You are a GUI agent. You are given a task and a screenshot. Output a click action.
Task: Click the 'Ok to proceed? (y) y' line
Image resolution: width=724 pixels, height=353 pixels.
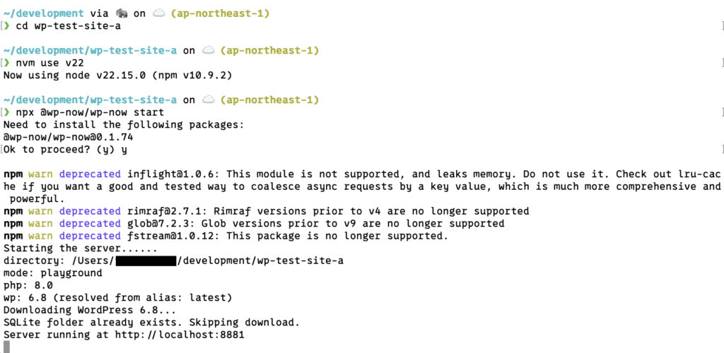pyautogui.click(x=65, y=149)
